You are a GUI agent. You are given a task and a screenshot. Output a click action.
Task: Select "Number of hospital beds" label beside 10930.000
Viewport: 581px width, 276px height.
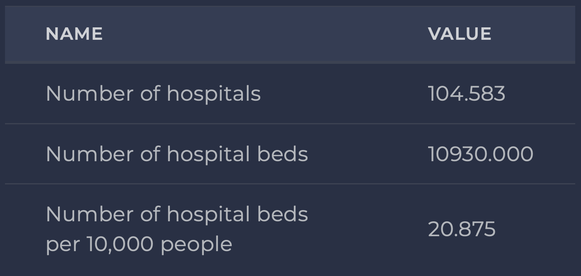(177, 154)
